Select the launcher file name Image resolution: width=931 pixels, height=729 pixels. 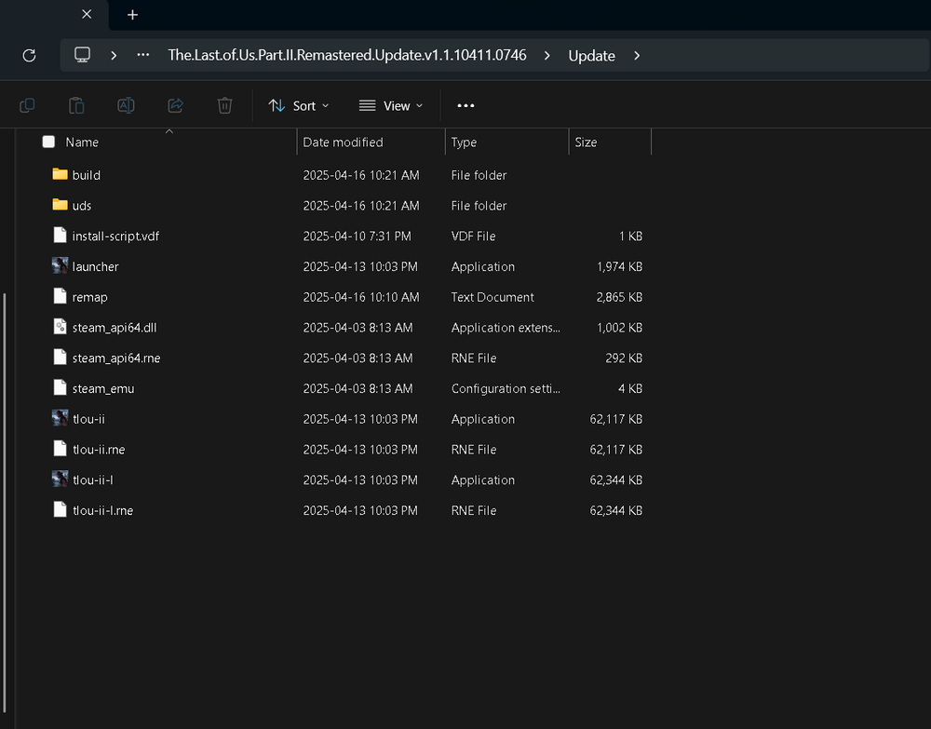click(96, 266)
